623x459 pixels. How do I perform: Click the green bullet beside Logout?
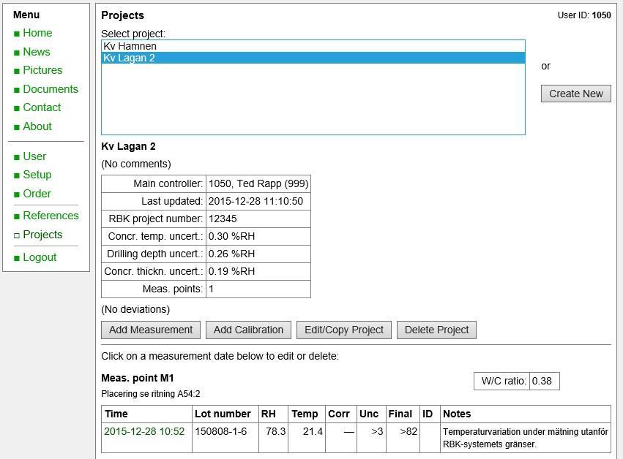(17, 258)
